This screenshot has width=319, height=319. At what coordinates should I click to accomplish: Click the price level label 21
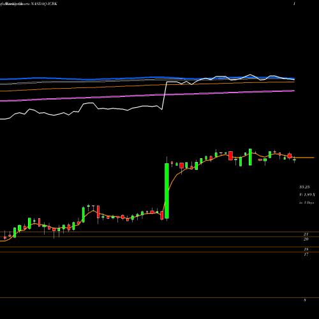[306, 234]
